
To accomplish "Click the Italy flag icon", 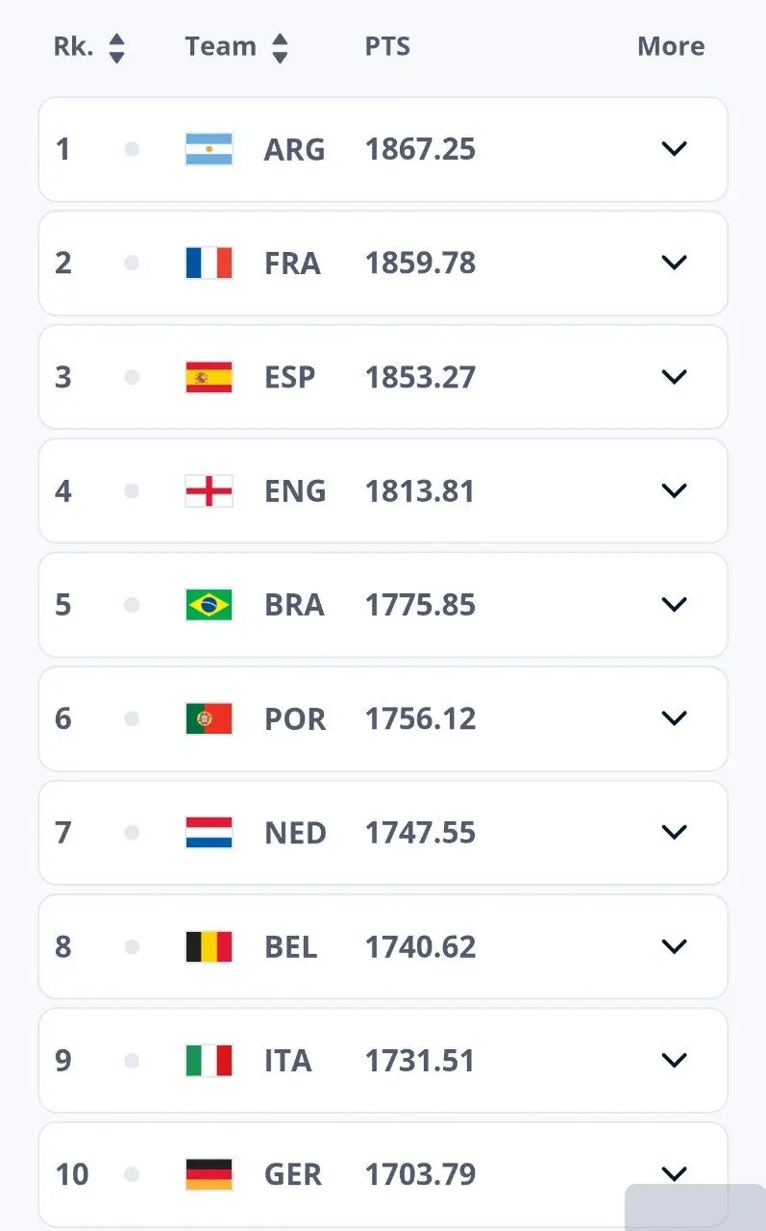I will (209, 1061).
